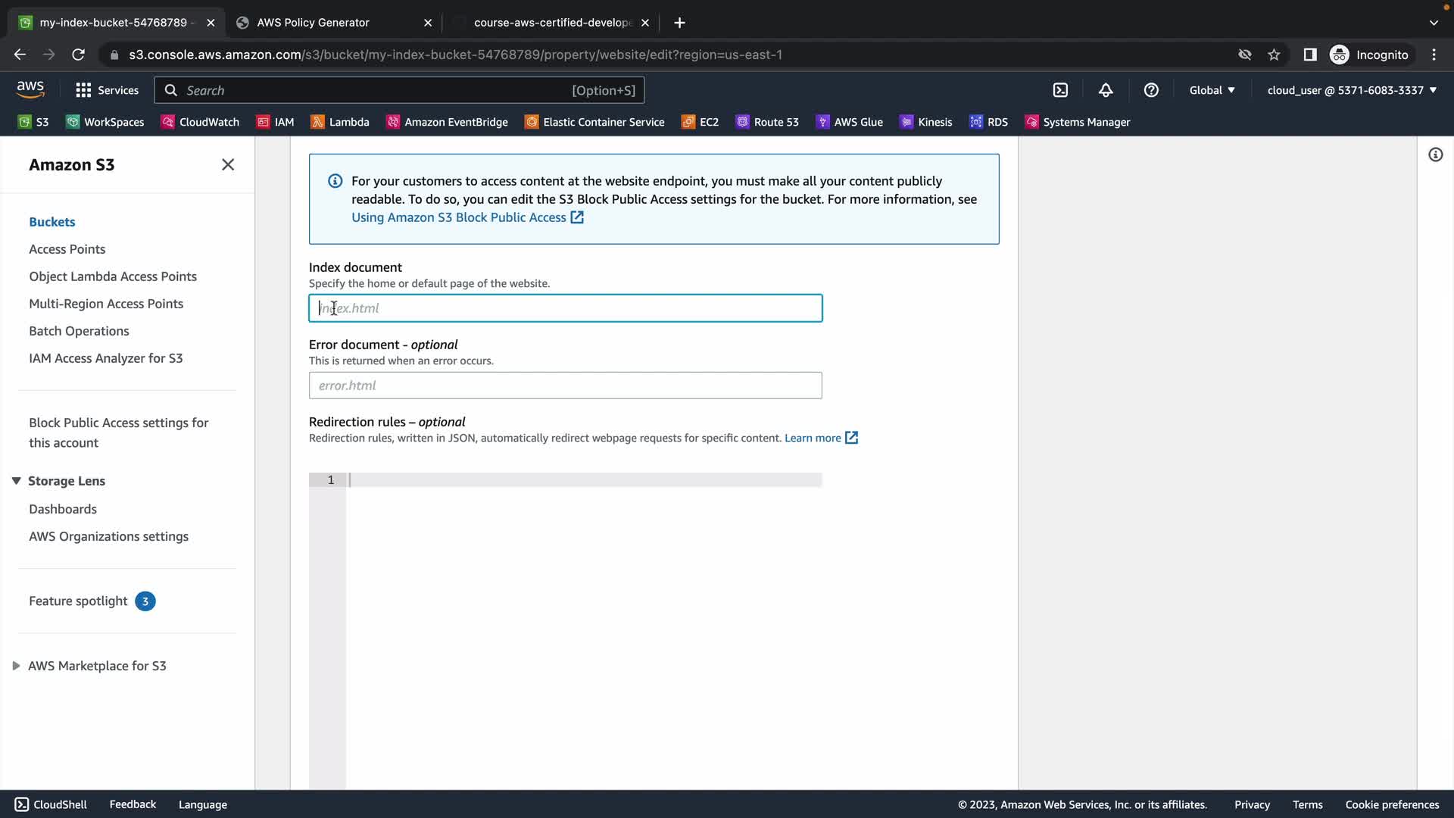Click the Index document text field

pos(565,308)
